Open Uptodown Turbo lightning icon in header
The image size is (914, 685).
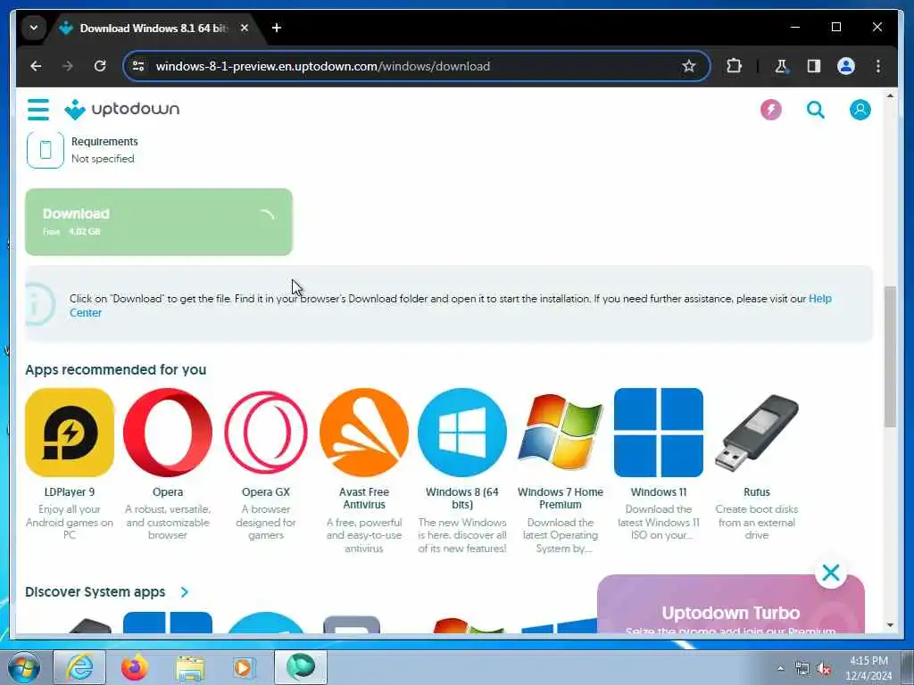(x=770, y=110)
